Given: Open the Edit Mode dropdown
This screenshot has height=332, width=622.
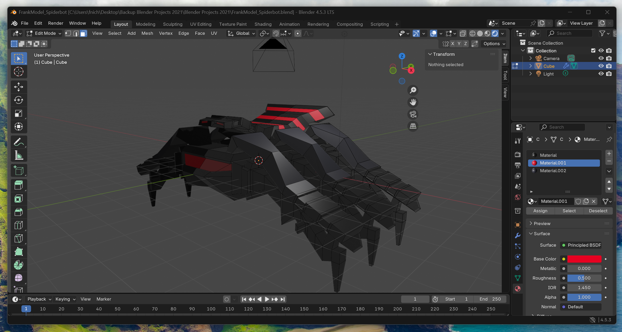Looking at the screenshot, I should (x=44, y=33).
